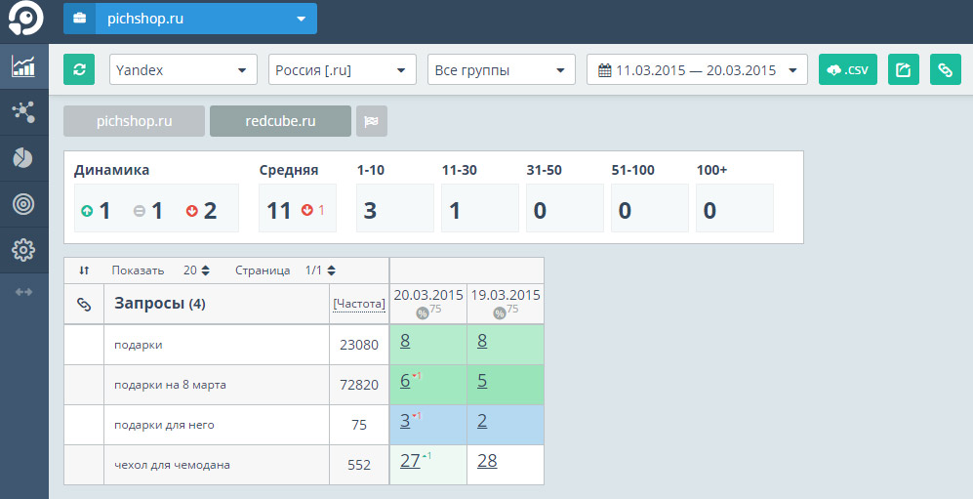Open the date range picker dropdown
Screen dimensions: 973x499
tap(696, 69)
